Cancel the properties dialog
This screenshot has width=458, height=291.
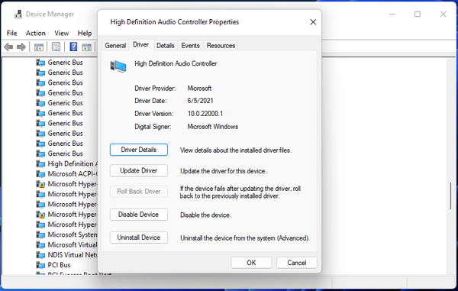297,263
